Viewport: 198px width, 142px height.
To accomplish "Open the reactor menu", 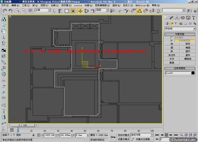I will point(78,5).
